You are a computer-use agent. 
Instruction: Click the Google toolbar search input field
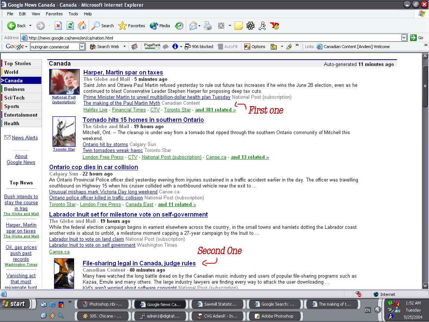[x=55, y=47]
